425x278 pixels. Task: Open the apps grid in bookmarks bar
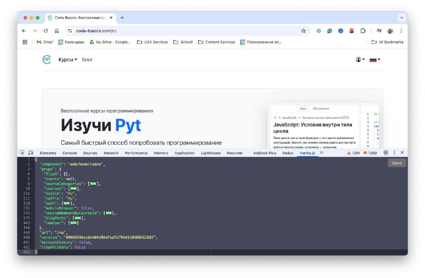point(25,42)
